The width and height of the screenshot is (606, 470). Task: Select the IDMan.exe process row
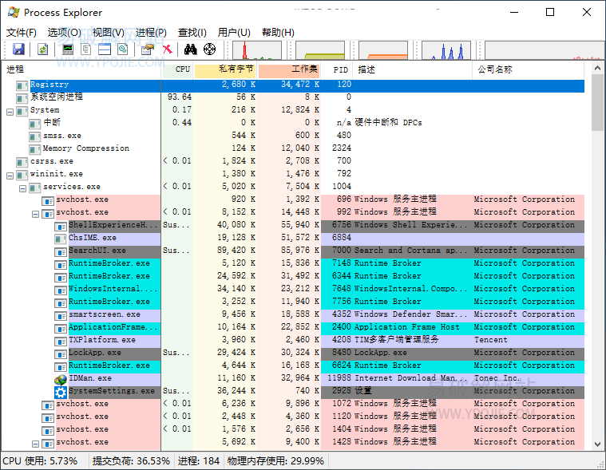[294, 378]
